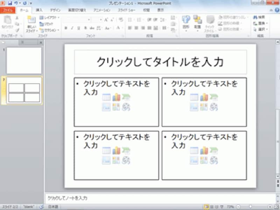Click the Find binoculars icon
Screen dimensions: 280x210
point(255,17)
